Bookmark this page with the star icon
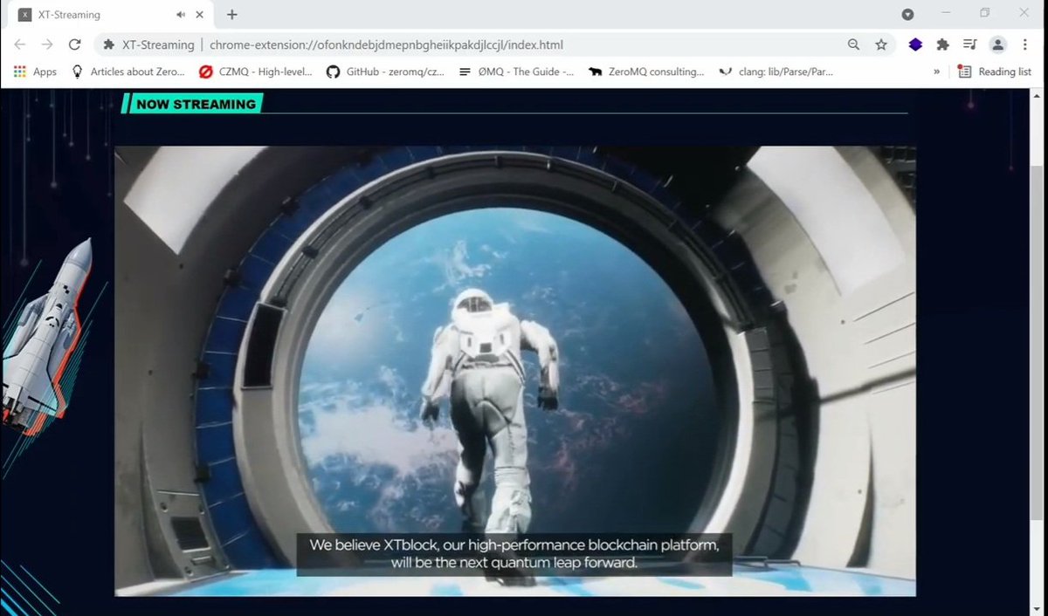1048x616 pixels. (x=881, y=44)
